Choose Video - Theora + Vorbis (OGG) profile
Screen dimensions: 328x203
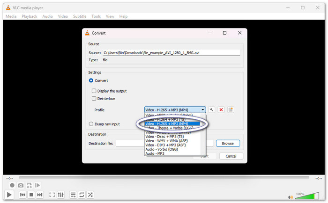click(x=172, y=128)
